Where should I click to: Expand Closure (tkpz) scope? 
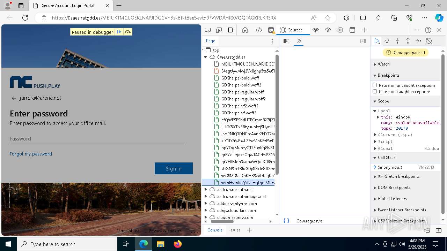[375, 135]
